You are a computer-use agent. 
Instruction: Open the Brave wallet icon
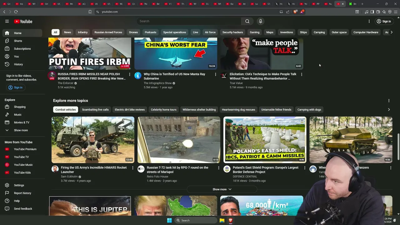(x=378, y=12)
